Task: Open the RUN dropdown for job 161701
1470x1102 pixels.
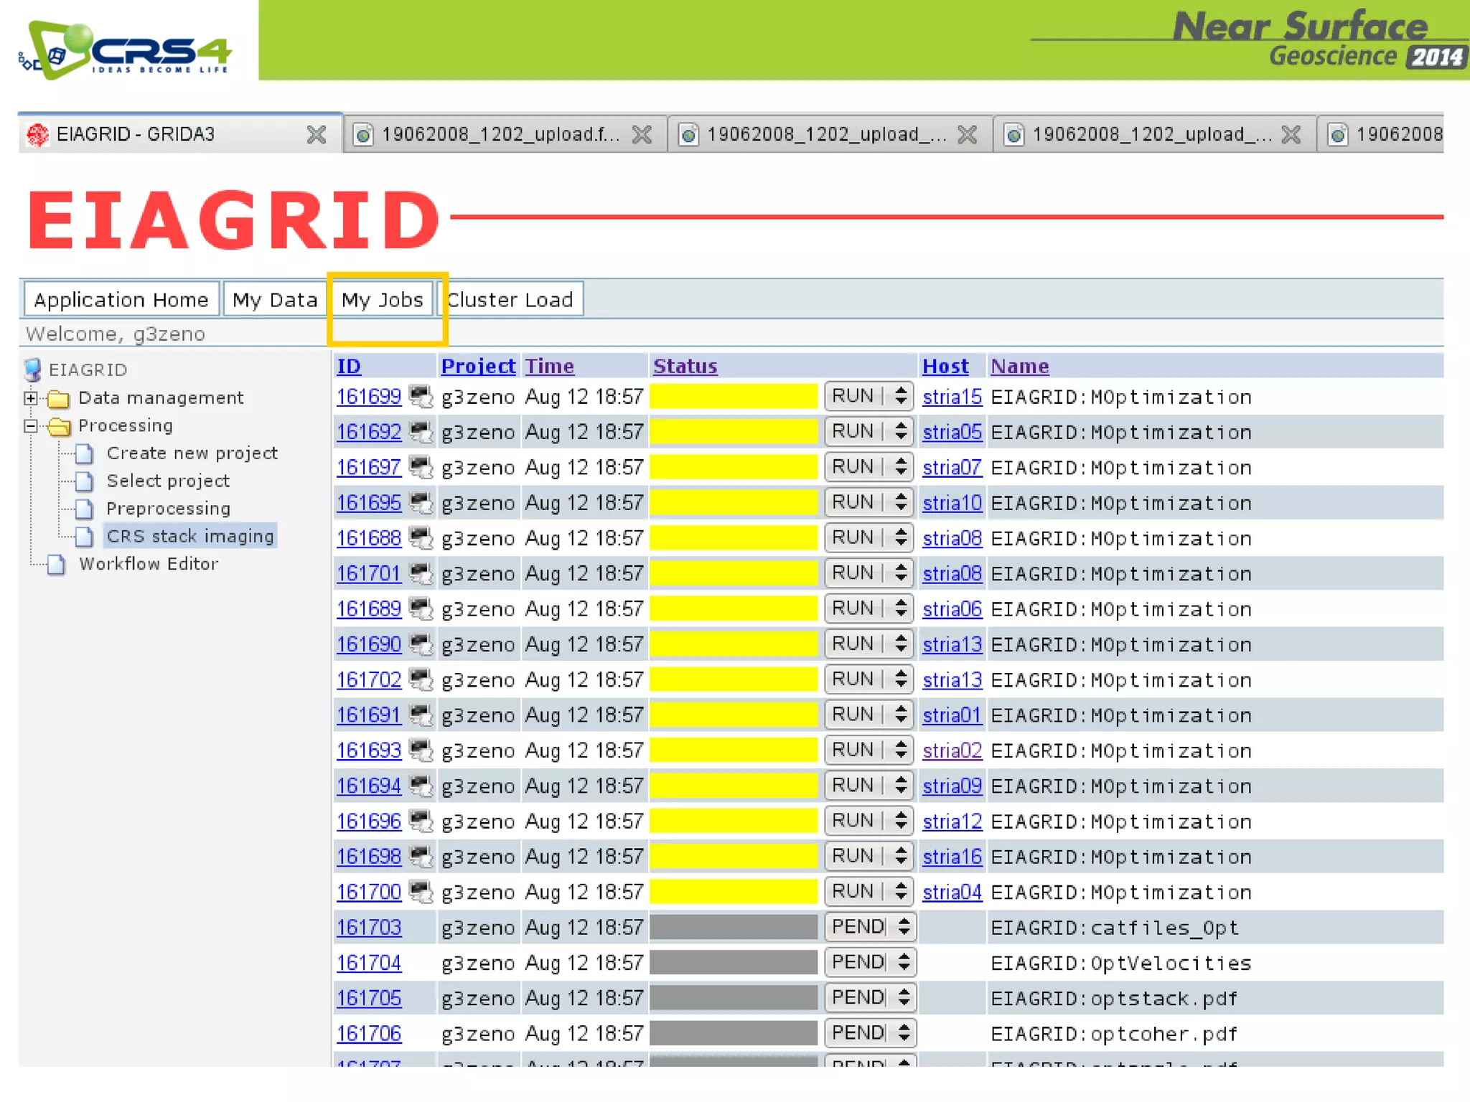Action: (x=869, y=573)
